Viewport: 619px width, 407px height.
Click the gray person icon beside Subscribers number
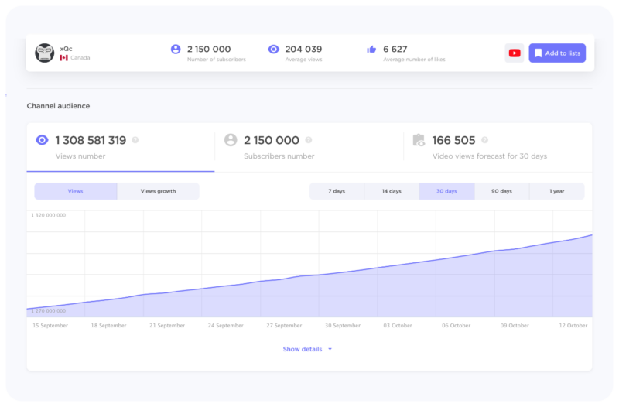point(231,140)
